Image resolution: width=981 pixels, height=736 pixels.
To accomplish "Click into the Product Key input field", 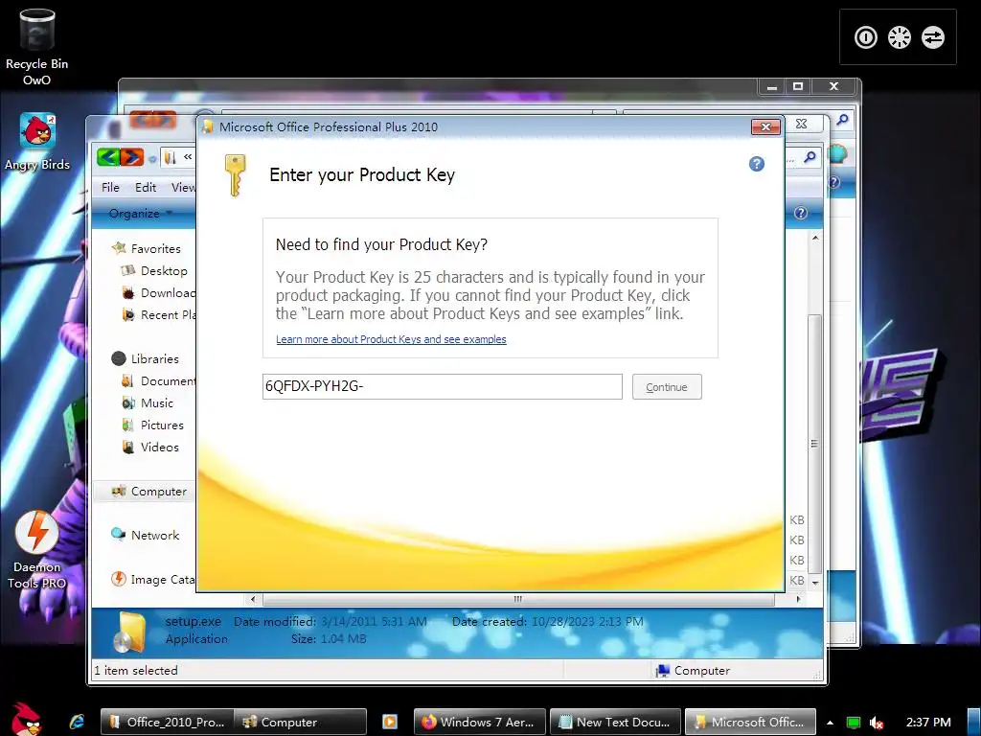I will pyautogui.click(x=443, y=386).
